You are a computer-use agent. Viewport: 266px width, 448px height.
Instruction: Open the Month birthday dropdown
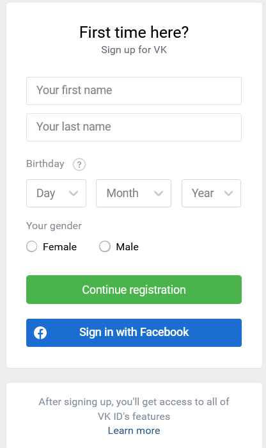(134, 193)
